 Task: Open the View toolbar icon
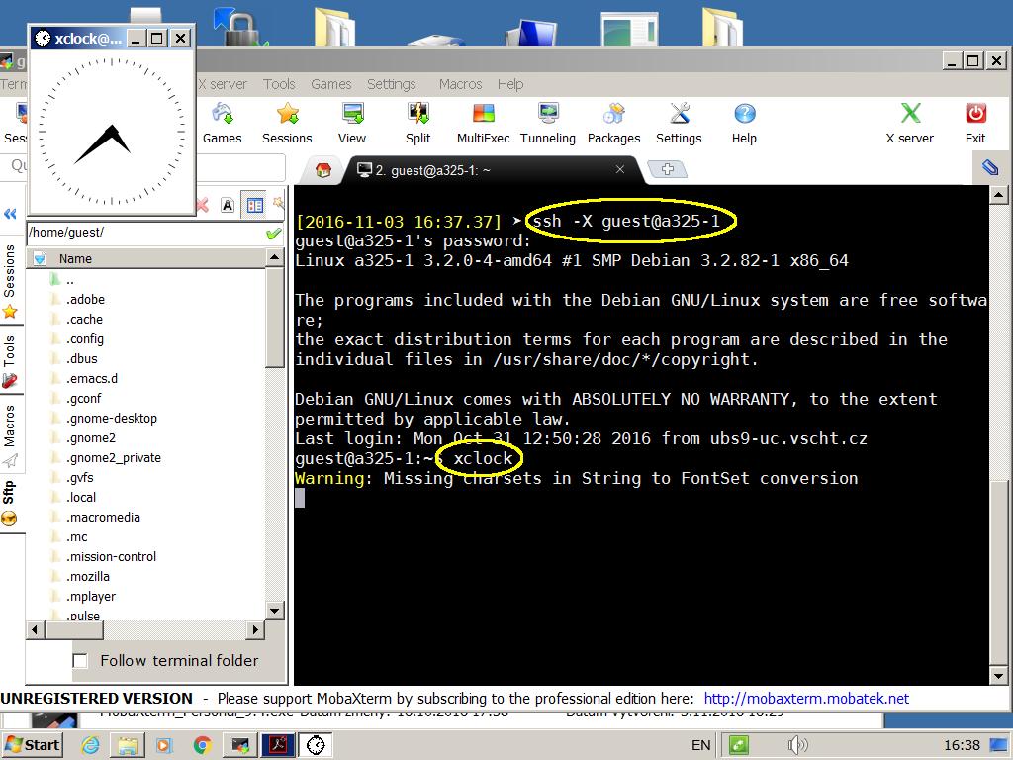pyautogui.click(x=352, y=123)
